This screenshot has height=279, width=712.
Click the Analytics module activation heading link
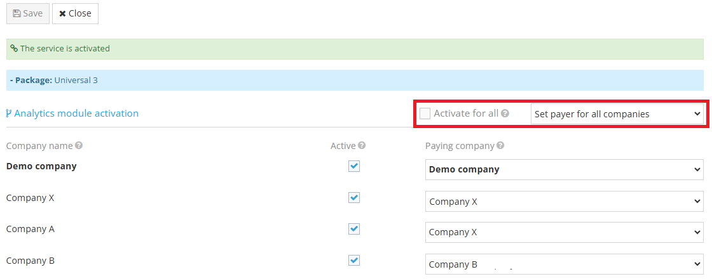[x=76, y=114]
